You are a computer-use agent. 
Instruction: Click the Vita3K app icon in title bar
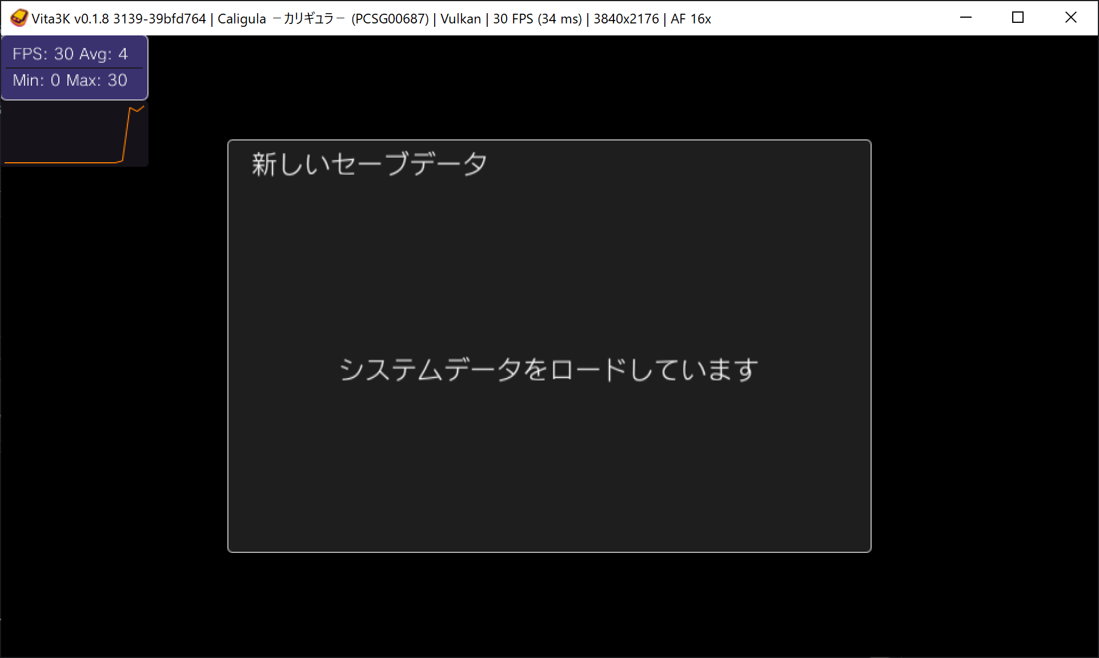click(x=18, y=18)
